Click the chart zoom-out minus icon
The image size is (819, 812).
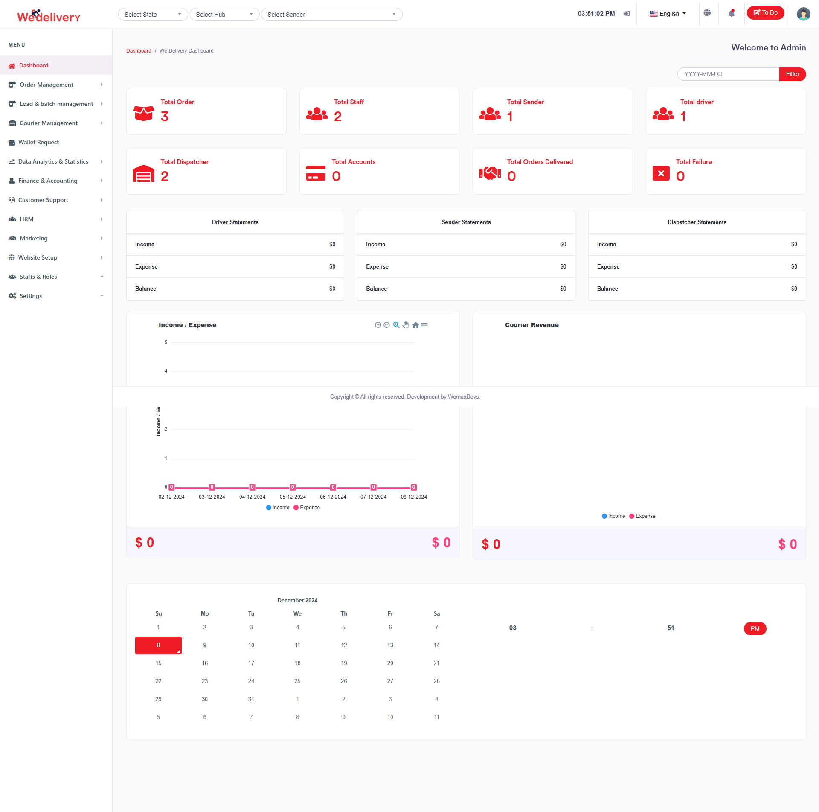(x=386, y=325)
